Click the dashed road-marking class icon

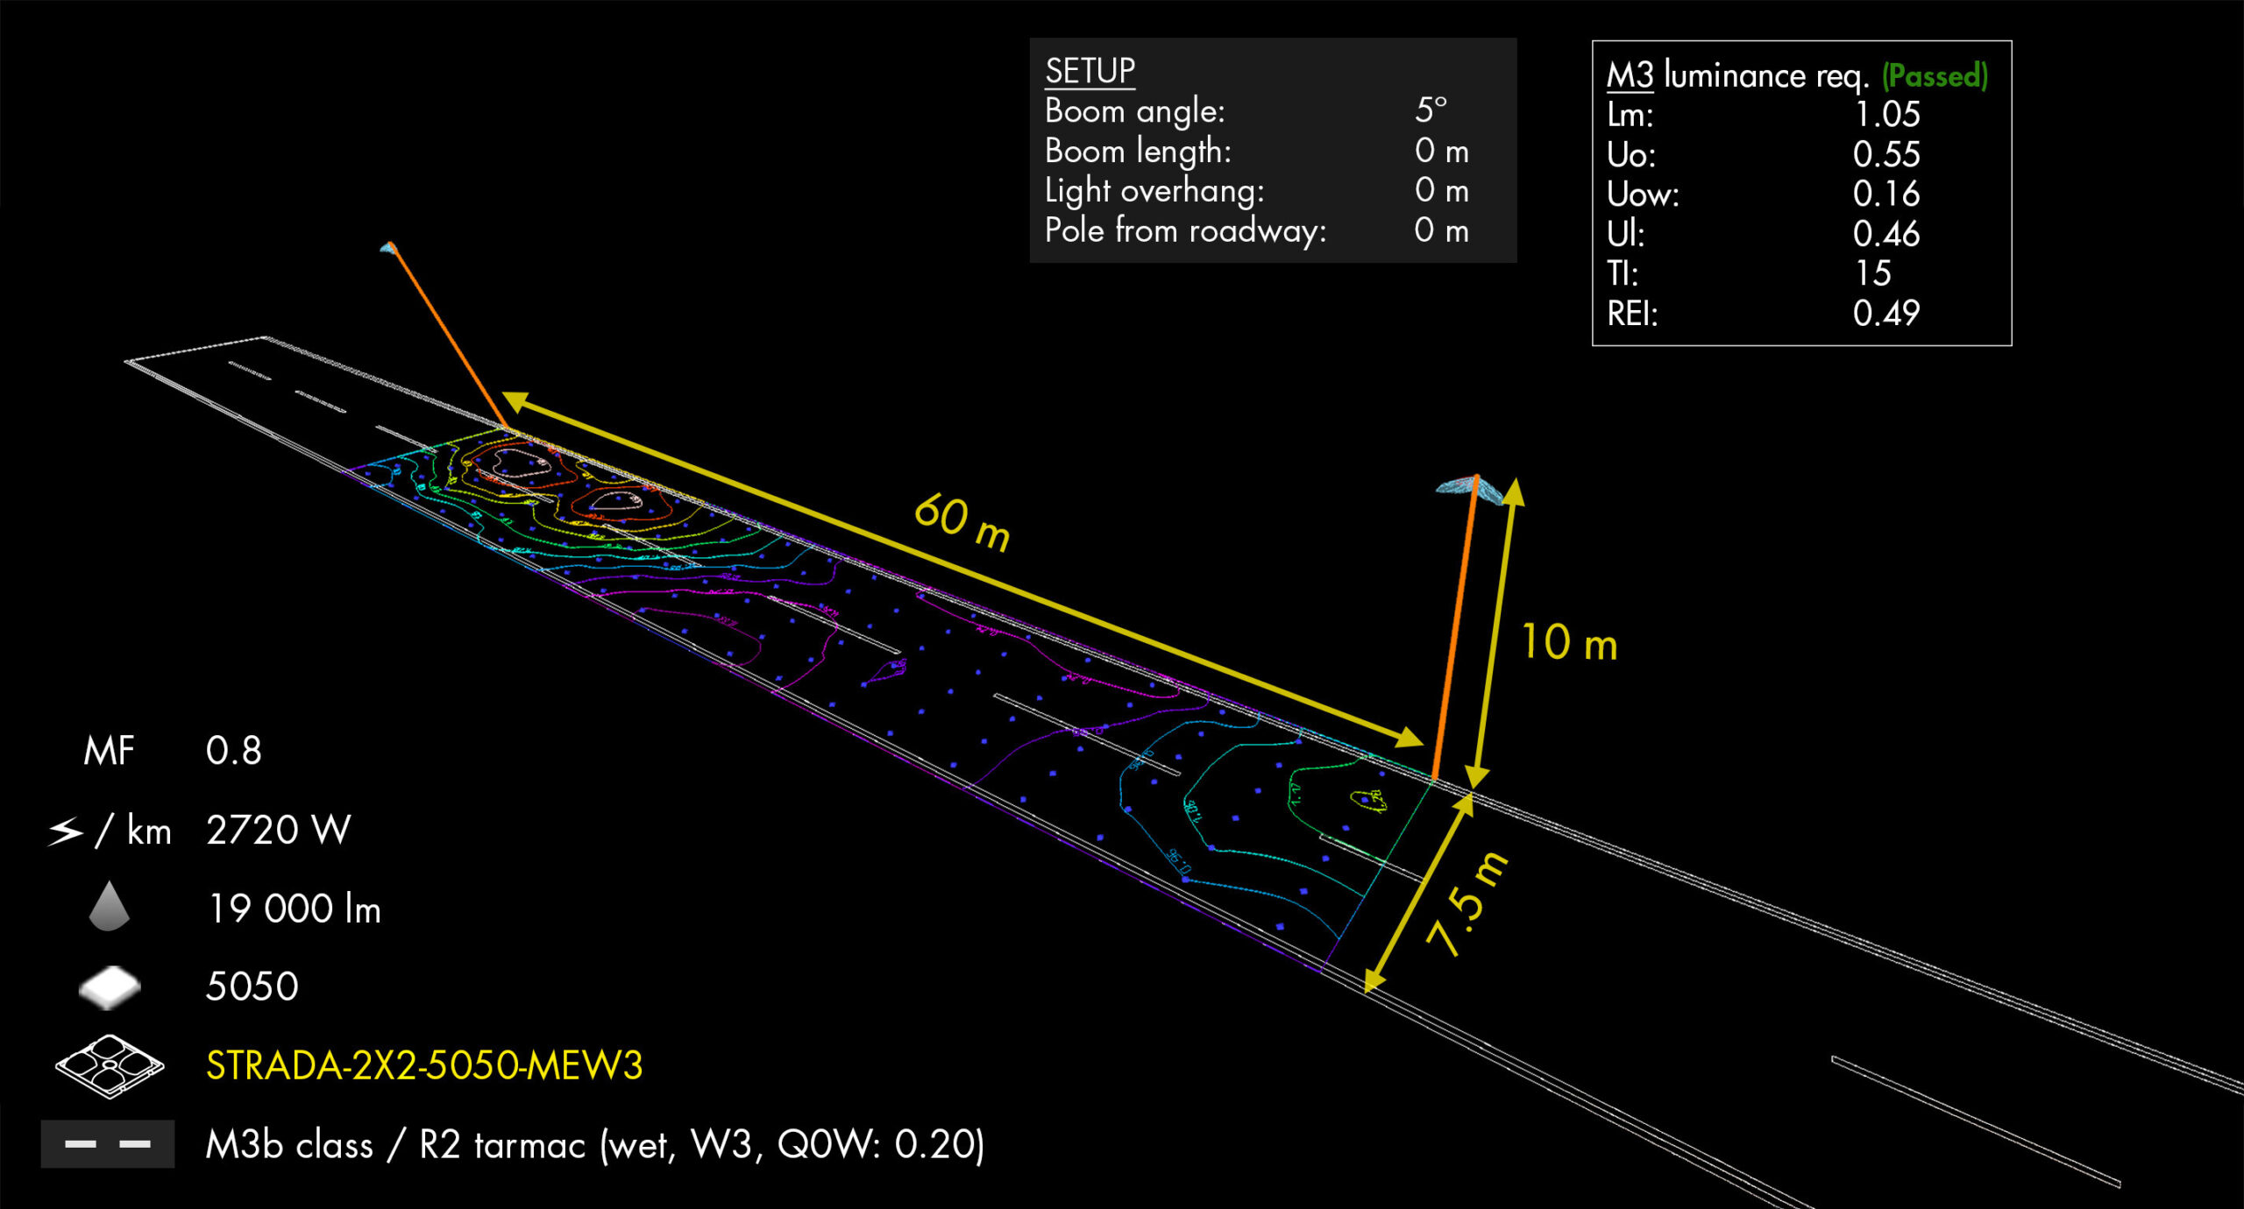pyautogui.click(x=108, y=1143)
